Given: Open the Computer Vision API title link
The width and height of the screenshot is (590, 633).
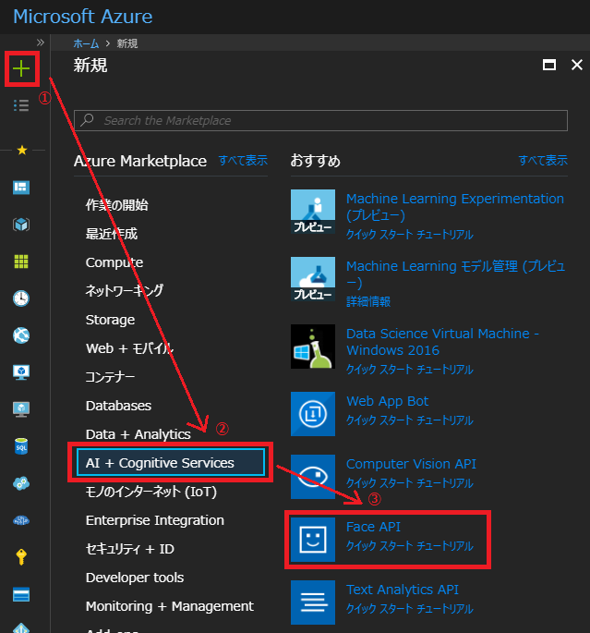Looking at the screenshot, I should pyautogui.click(x=411, y=464).
